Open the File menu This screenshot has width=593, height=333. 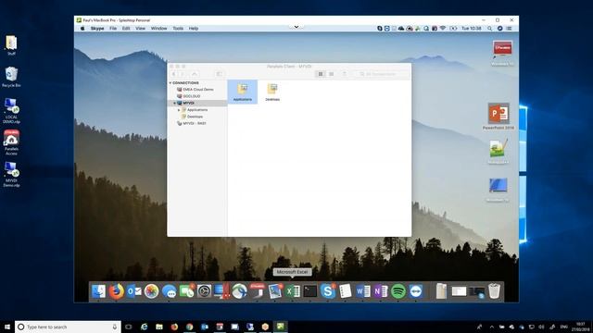113,29
